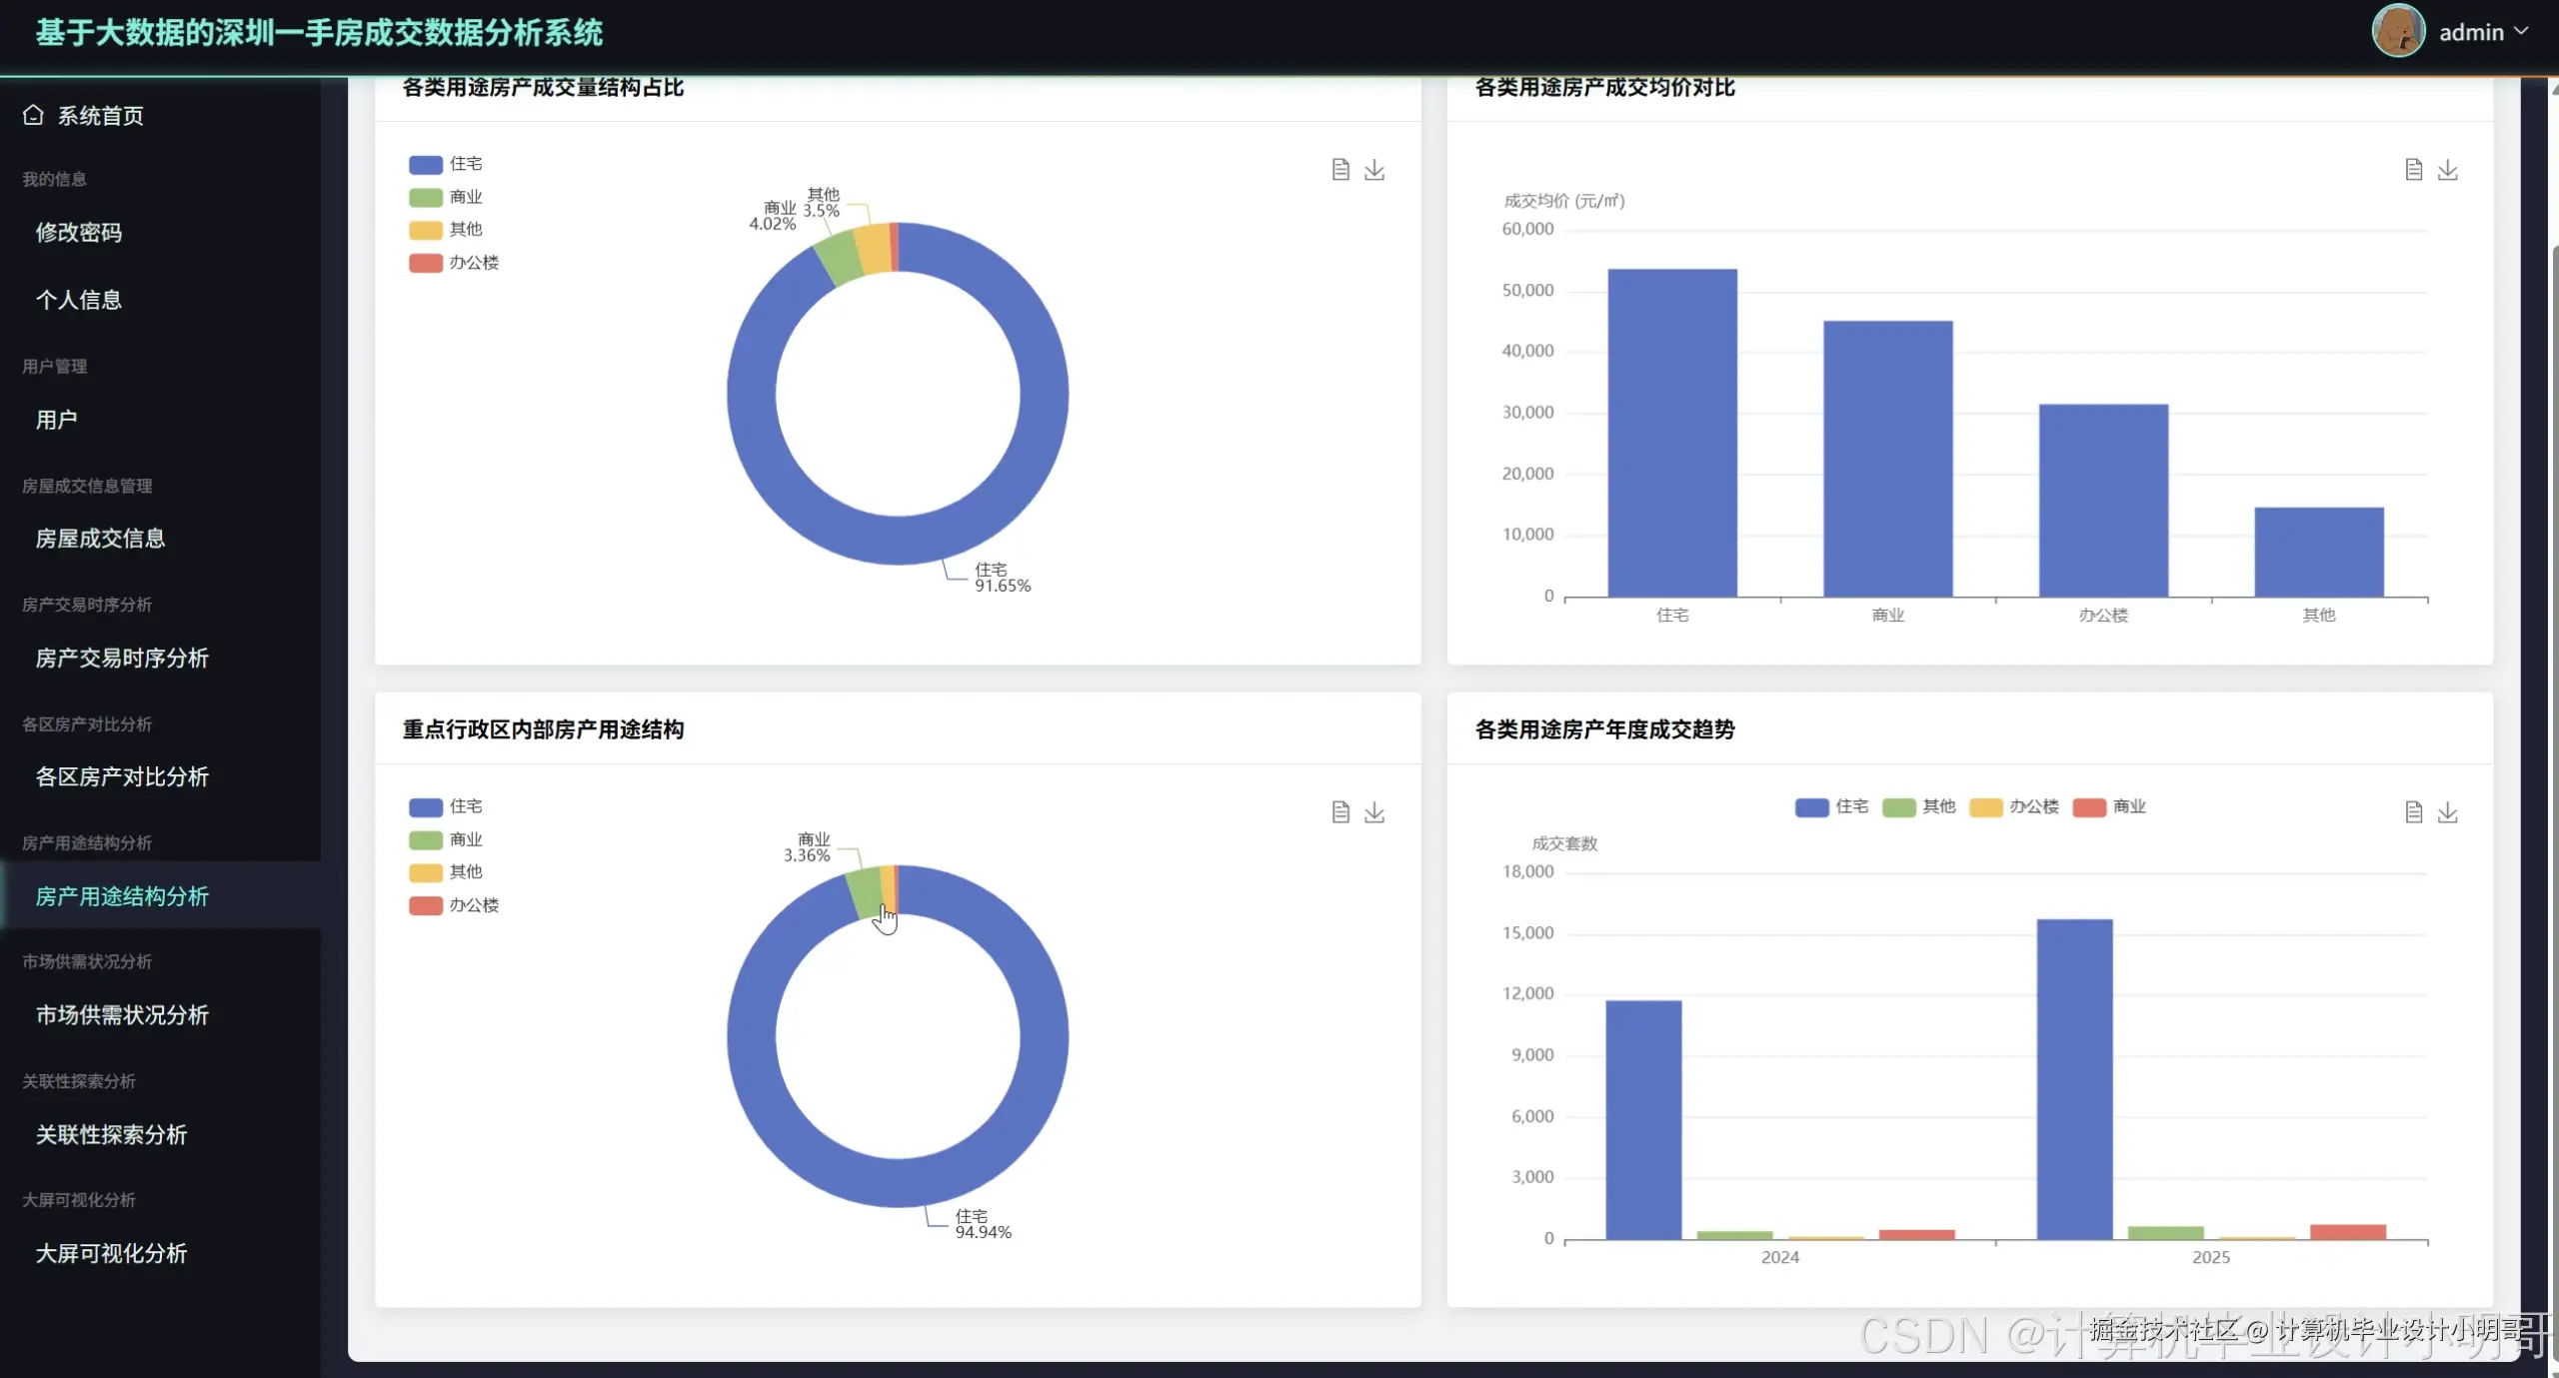Go to 大屏可视化分析 page
2559x1378 pixels.
[111, 1253]
